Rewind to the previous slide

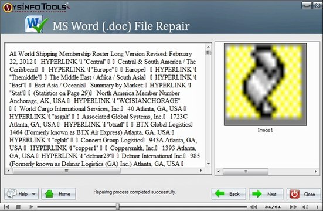pos(253,207)
